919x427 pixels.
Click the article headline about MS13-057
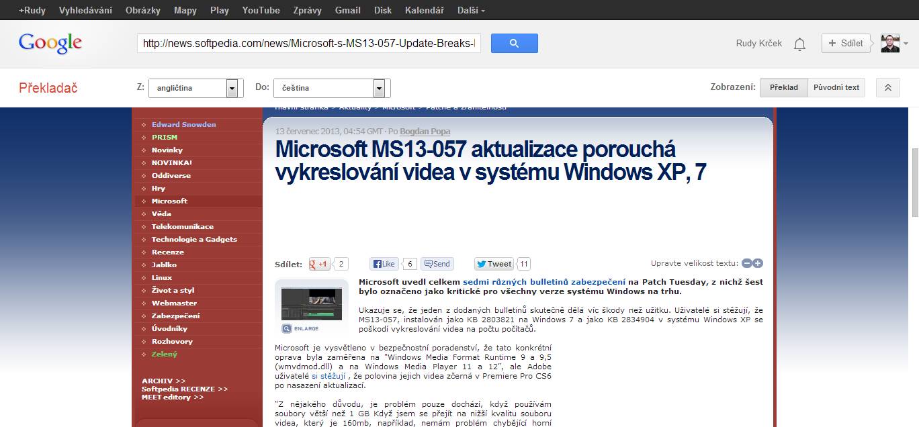(491, 160)
